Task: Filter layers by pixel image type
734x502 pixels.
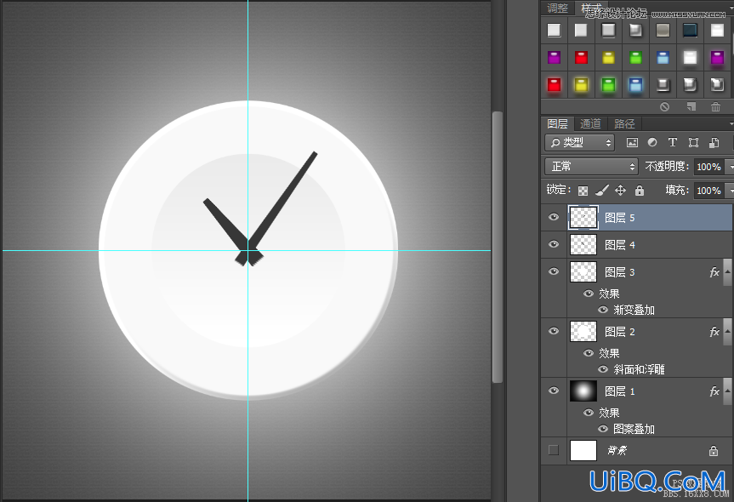Action: click(x=632, y=143)
